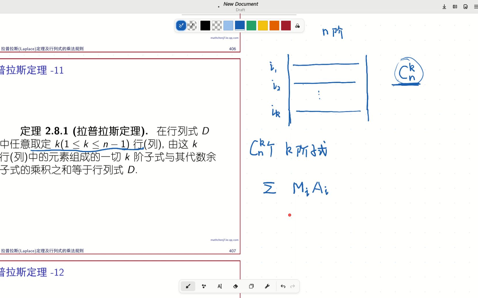
Task: Pick the green color swatch
Action: click(x=251, y=26)
